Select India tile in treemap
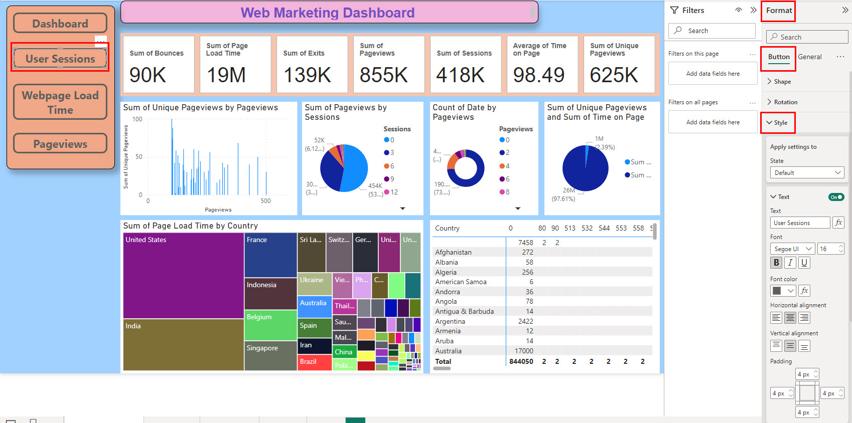852x423 pixels. click(184, 345)
